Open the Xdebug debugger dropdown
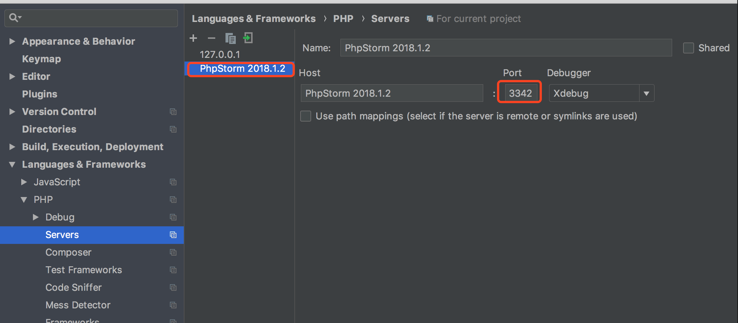 [646, 93]
